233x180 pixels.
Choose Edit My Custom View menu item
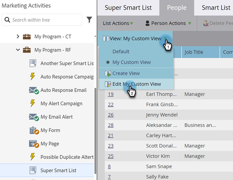point(137,84)
